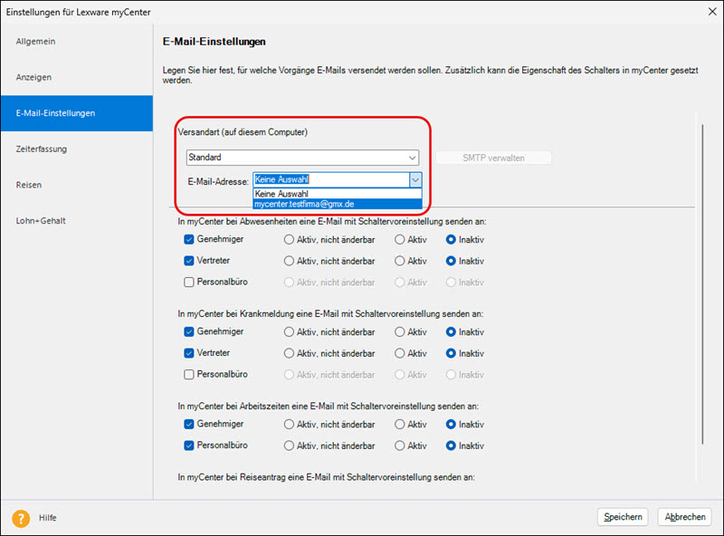Uncheck Vertreter under Krankmeldung

[189, 353]
